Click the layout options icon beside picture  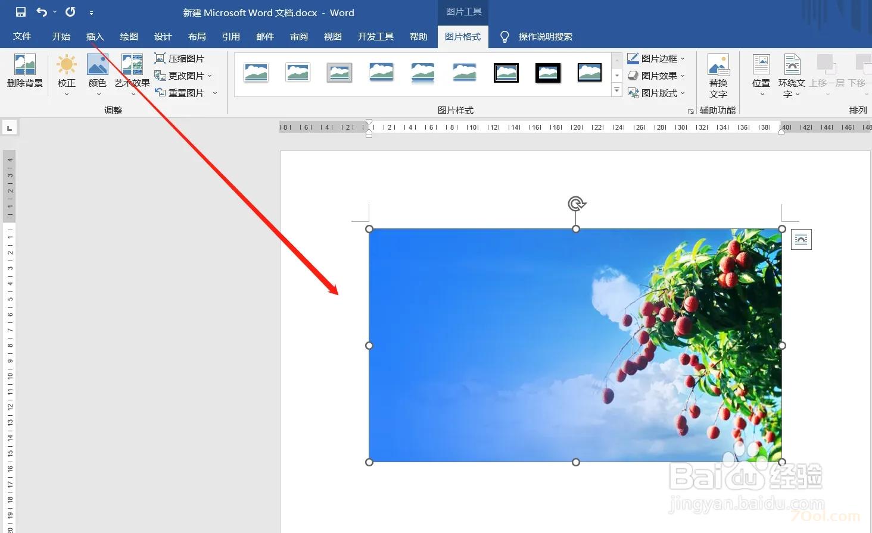[801, 240]
